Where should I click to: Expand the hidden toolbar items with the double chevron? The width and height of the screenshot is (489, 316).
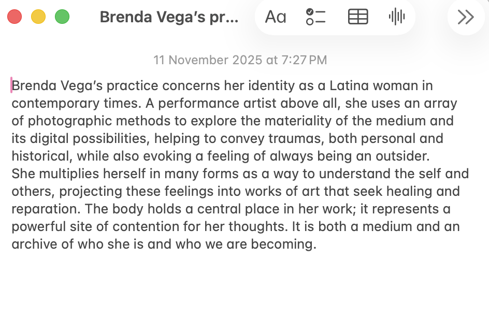(x=466, y=17)
